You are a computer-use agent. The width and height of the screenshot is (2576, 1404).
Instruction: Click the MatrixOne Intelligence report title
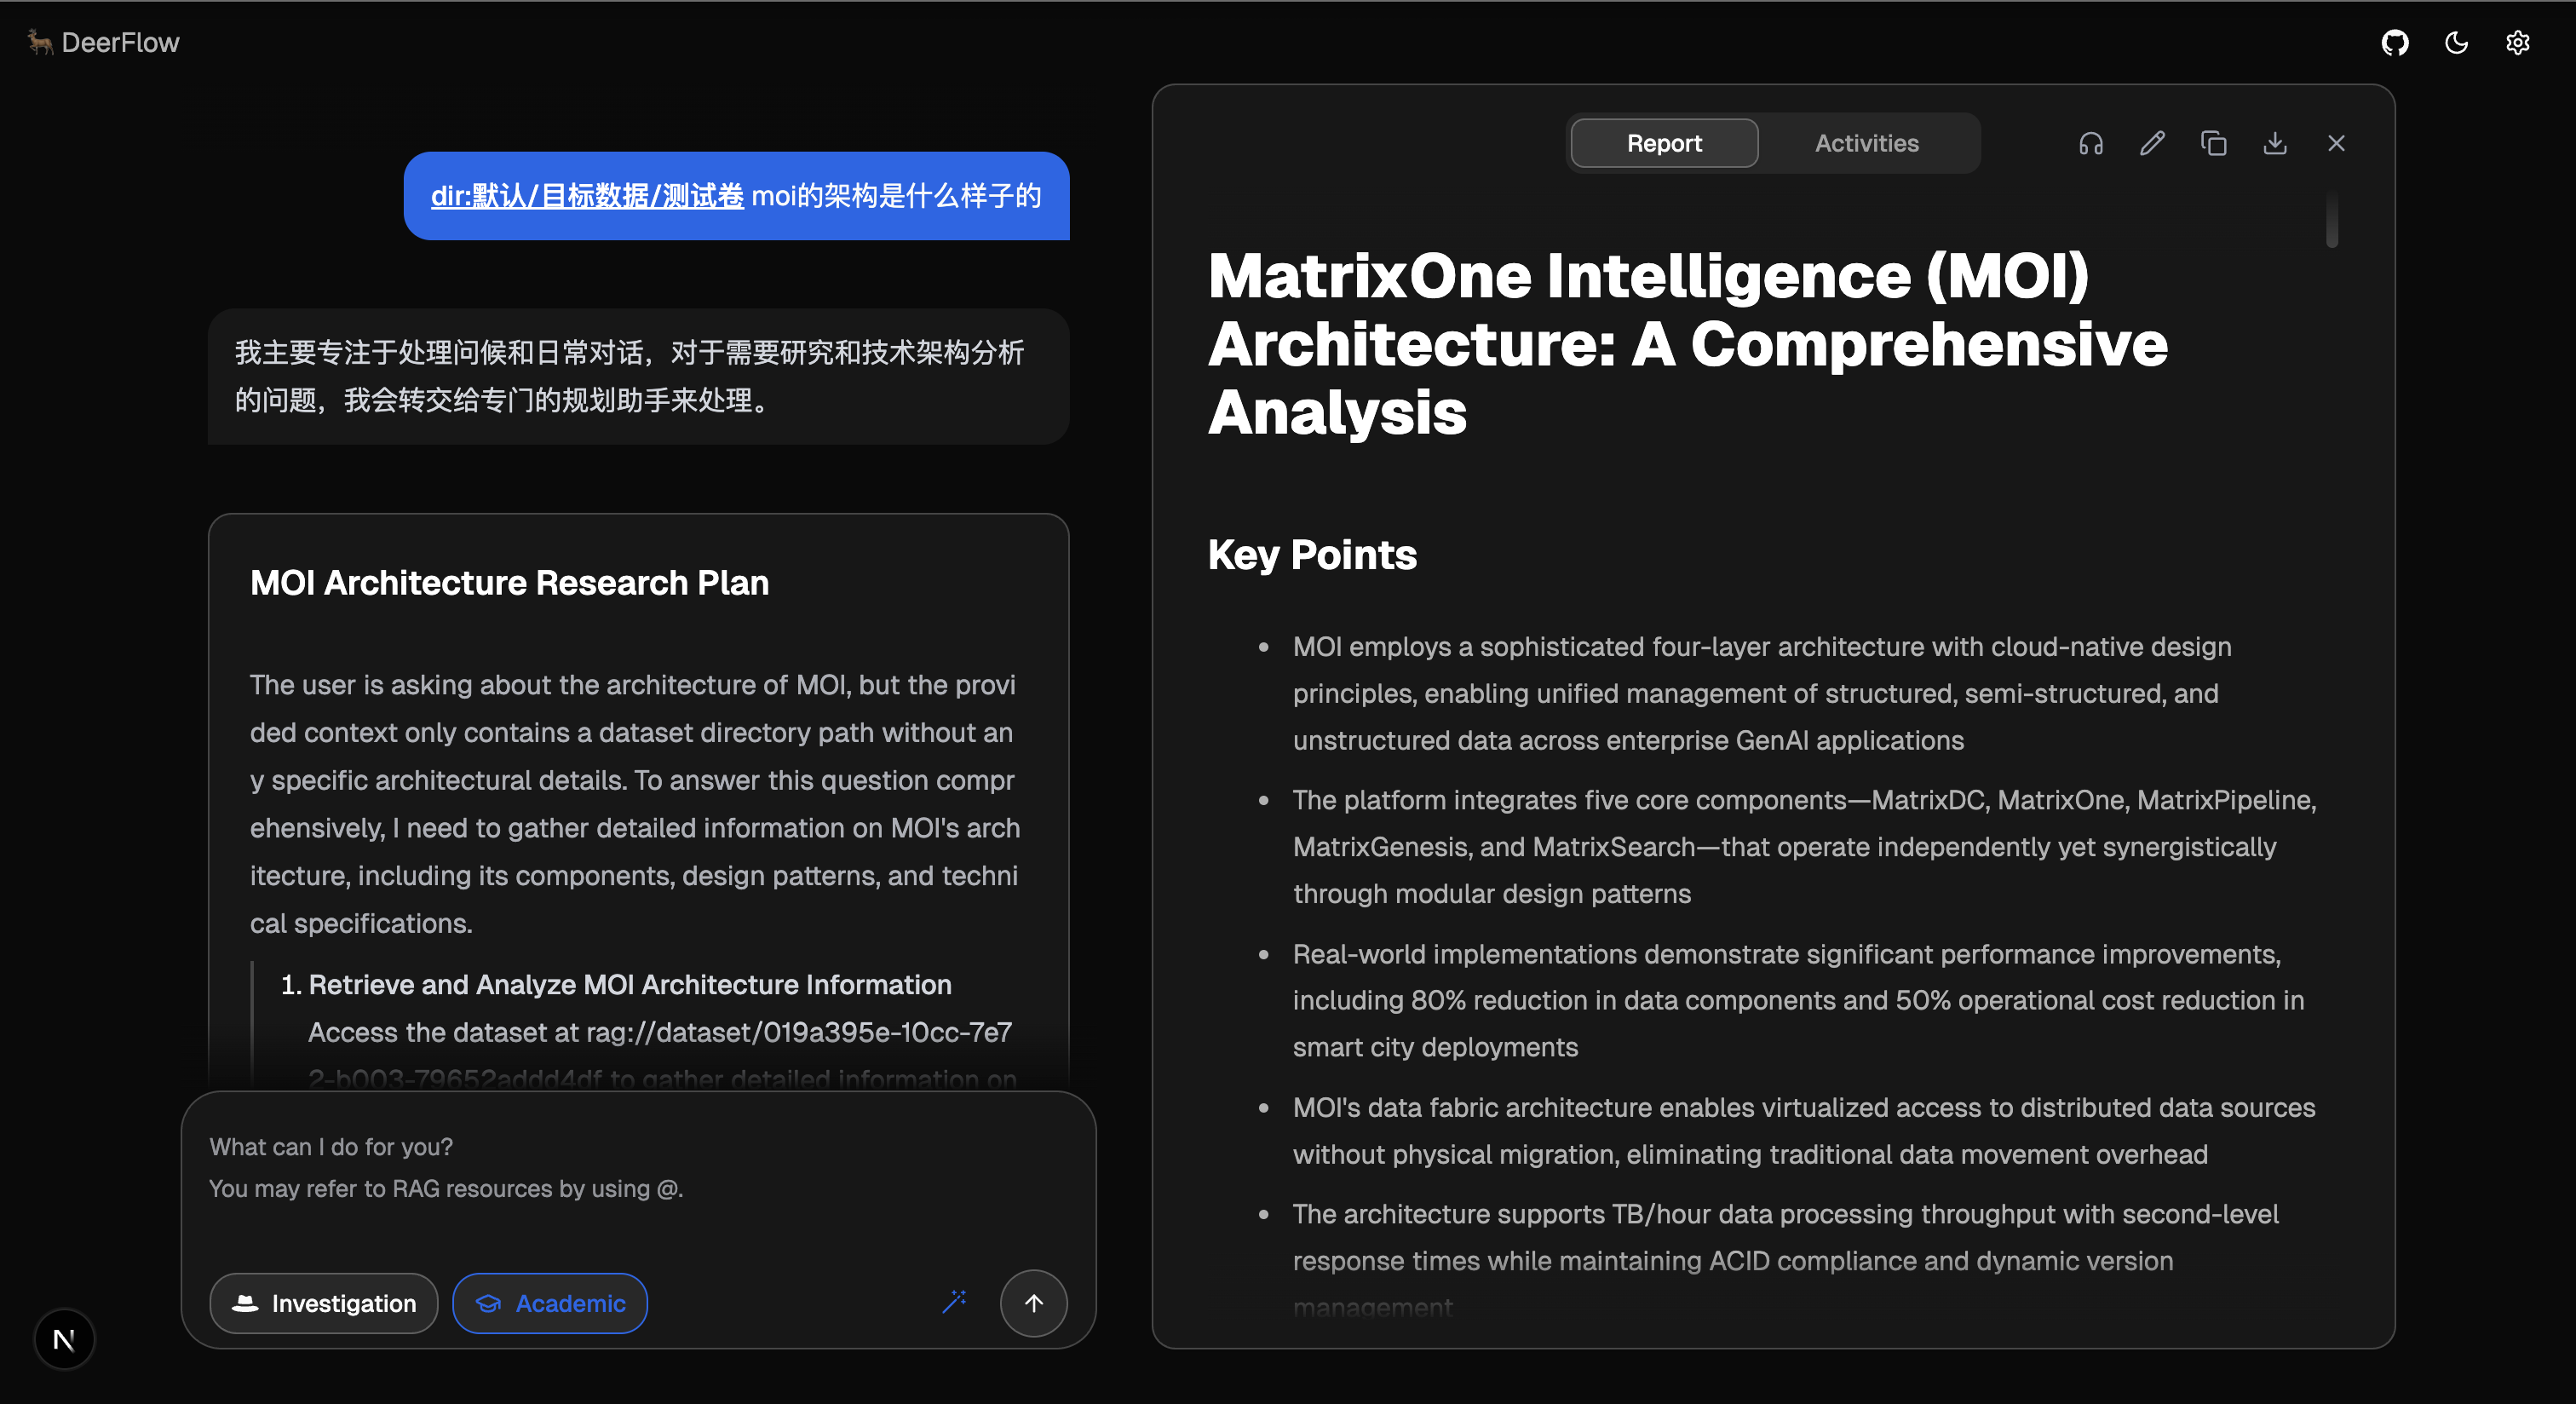1688,344
